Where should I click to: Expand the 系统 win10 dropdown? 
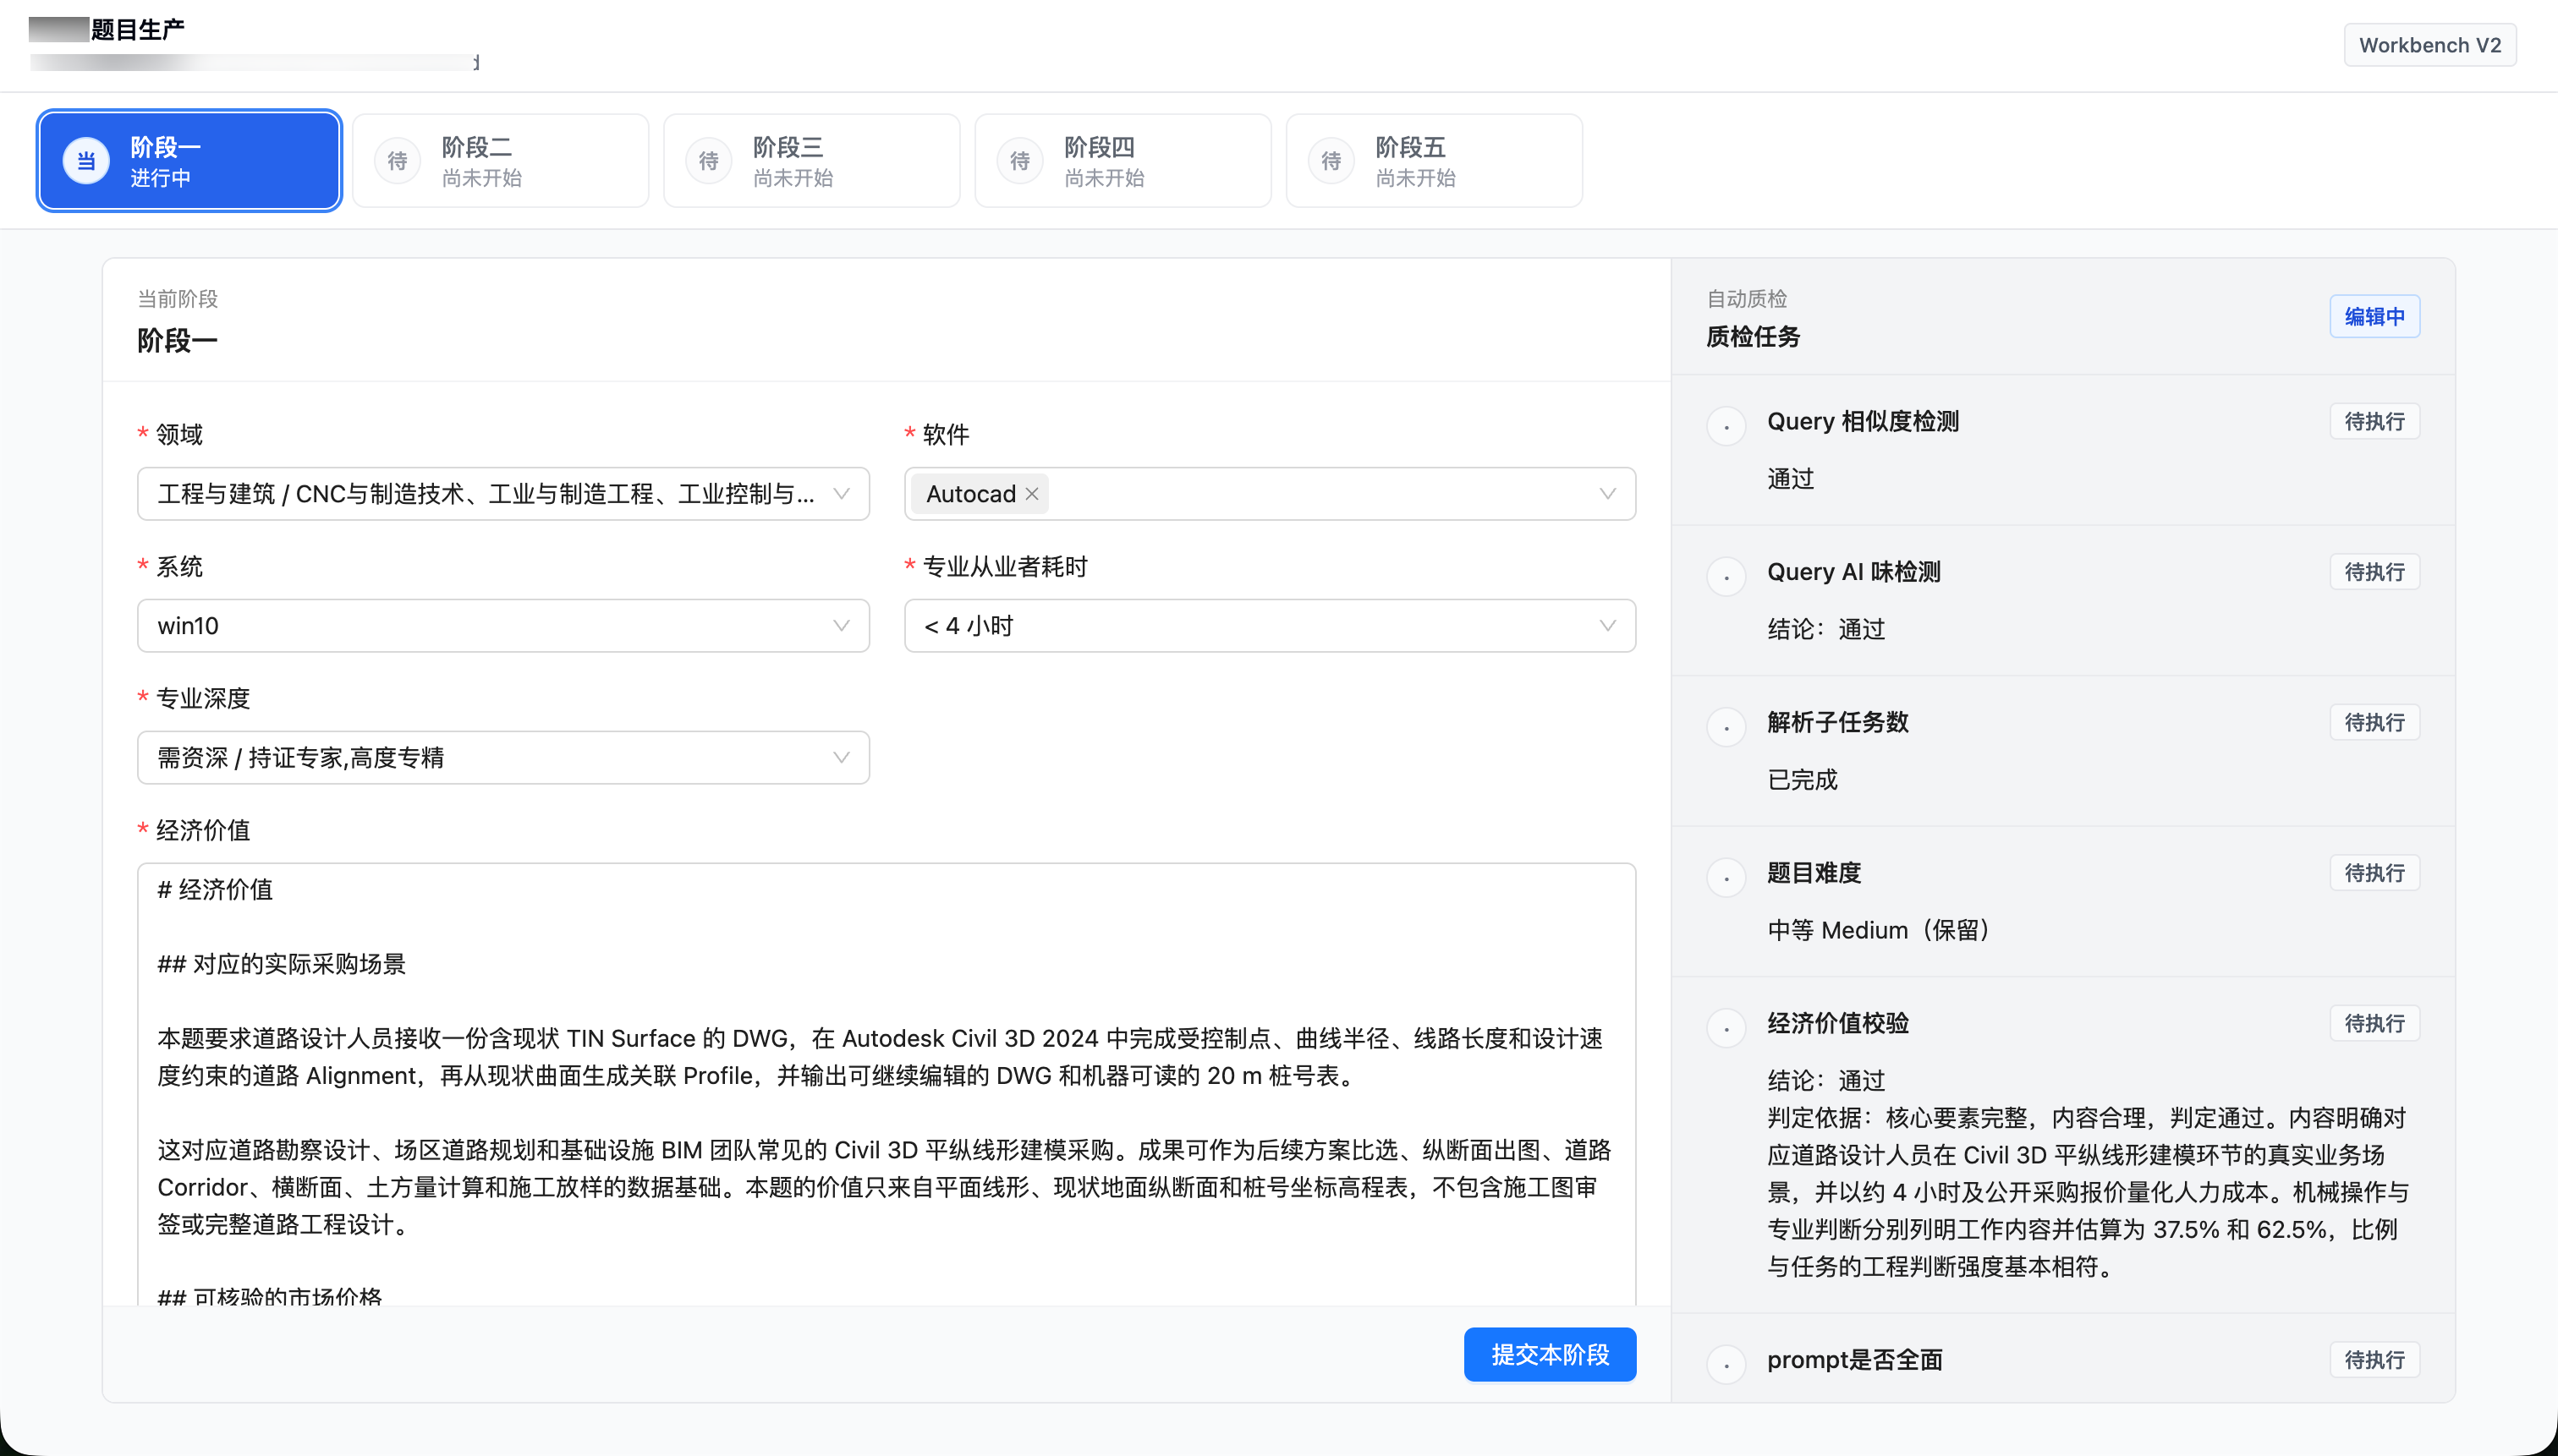point(503,626)
